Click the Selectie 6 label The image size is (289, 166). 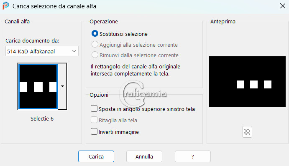coord(42,119)
